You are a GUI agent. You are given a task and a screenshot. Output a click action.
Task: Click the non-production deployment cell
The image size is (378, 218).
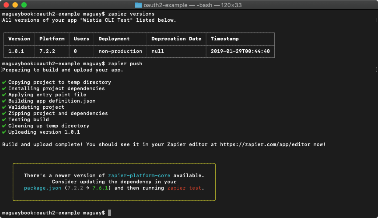pos(121,51)
